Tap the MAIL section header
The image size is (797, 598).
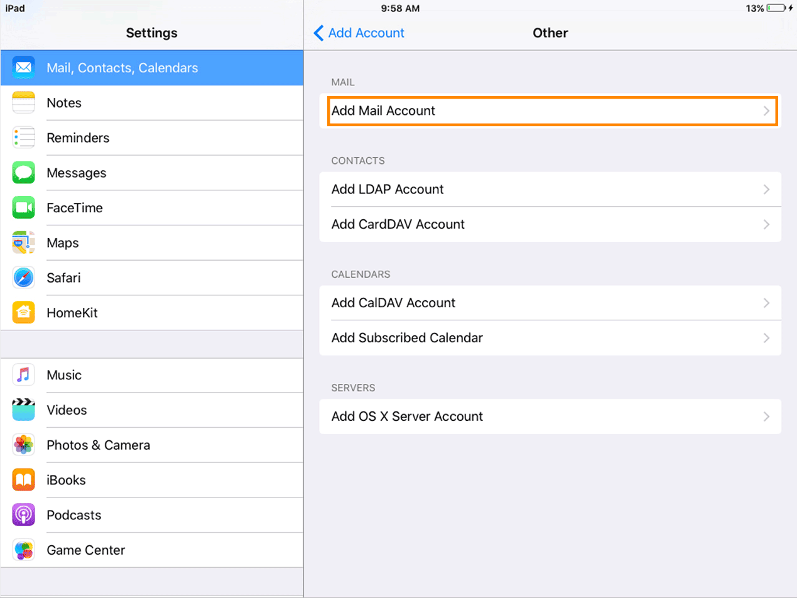(x=342, y=82)
